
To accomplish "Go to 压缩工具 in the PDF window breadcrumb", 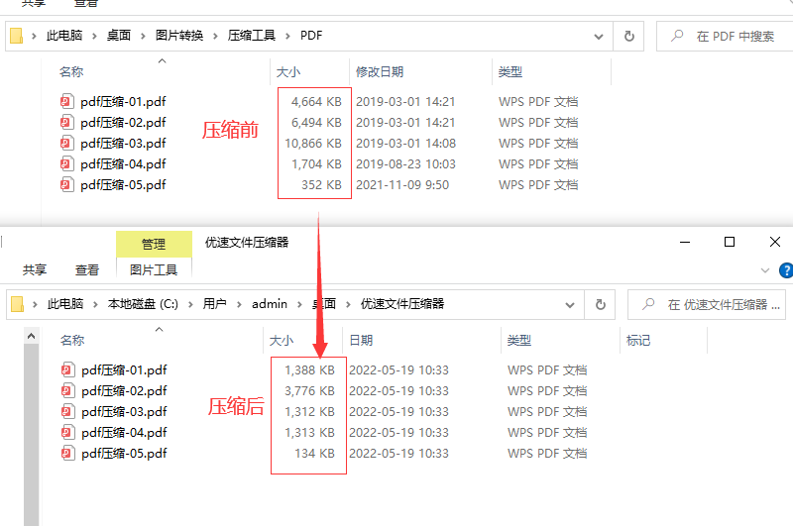I will [x=252, y=36].
